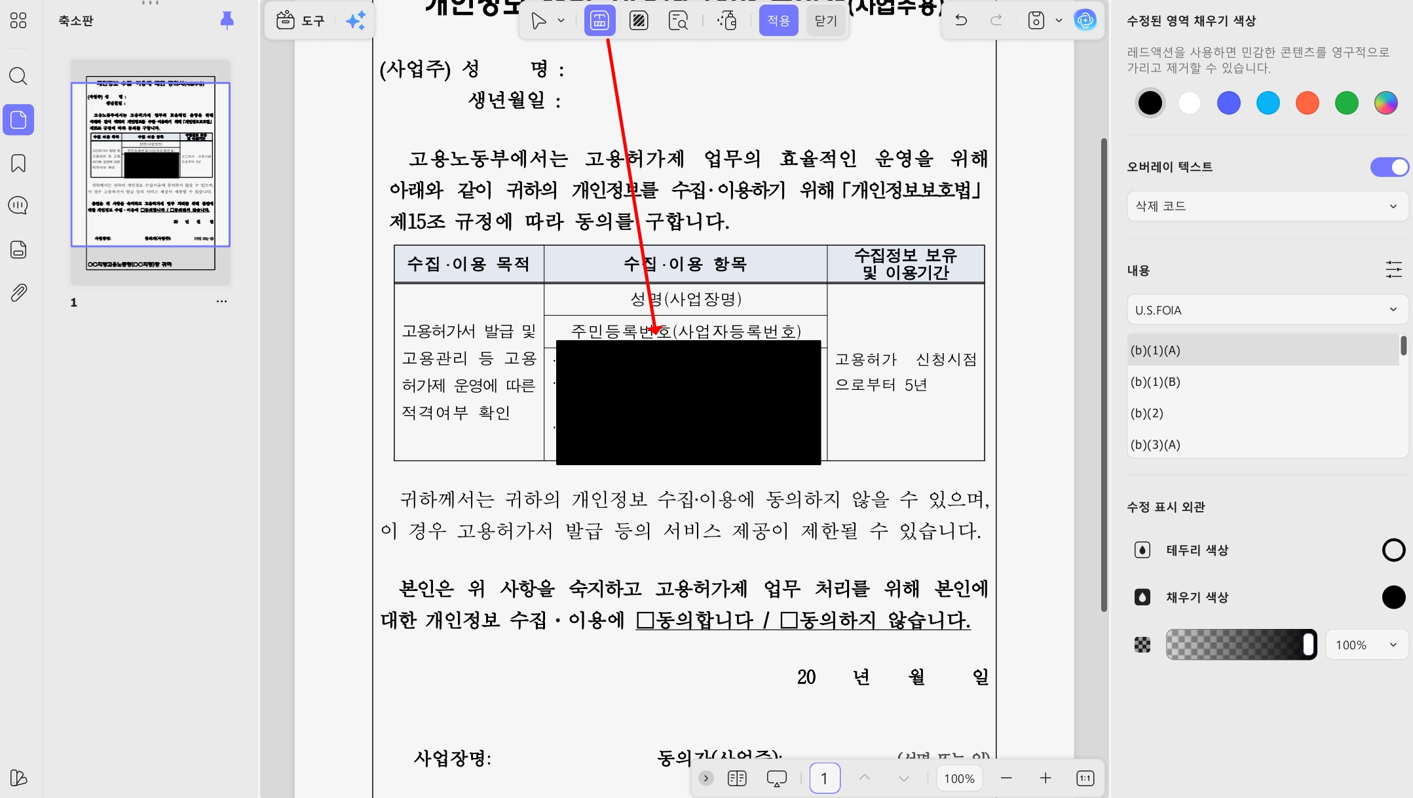This screenshot has width=1413, height=798.
Task: Select page 1 thumbnail
Action: (x=151, y=172)
